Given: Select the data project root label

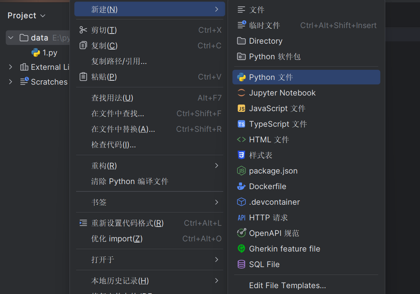Looking at the screenshot, I should click(x=40, y=38).
